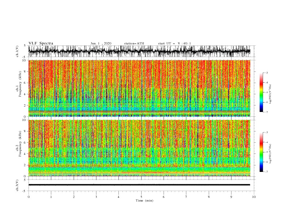Viewport: 286px width, 221px height.
Task: Click the "VLF Spectra" plot title
Action: 41,43
